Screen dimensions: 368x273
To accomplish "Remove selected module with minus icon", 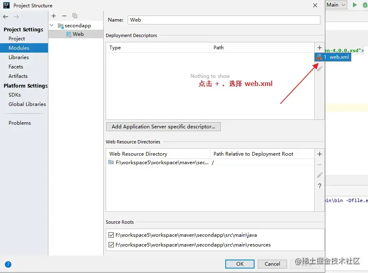I will coord(64,16).
